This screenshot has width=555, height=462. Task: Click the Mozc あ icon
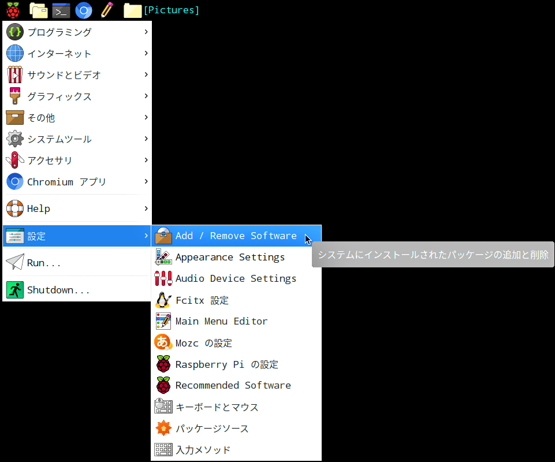pyautogui.click(x=163, y=342)
